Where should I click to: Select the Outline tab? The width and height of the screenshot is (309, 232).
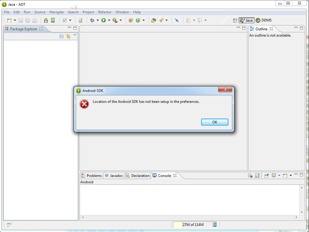click(x=261, y=29)
